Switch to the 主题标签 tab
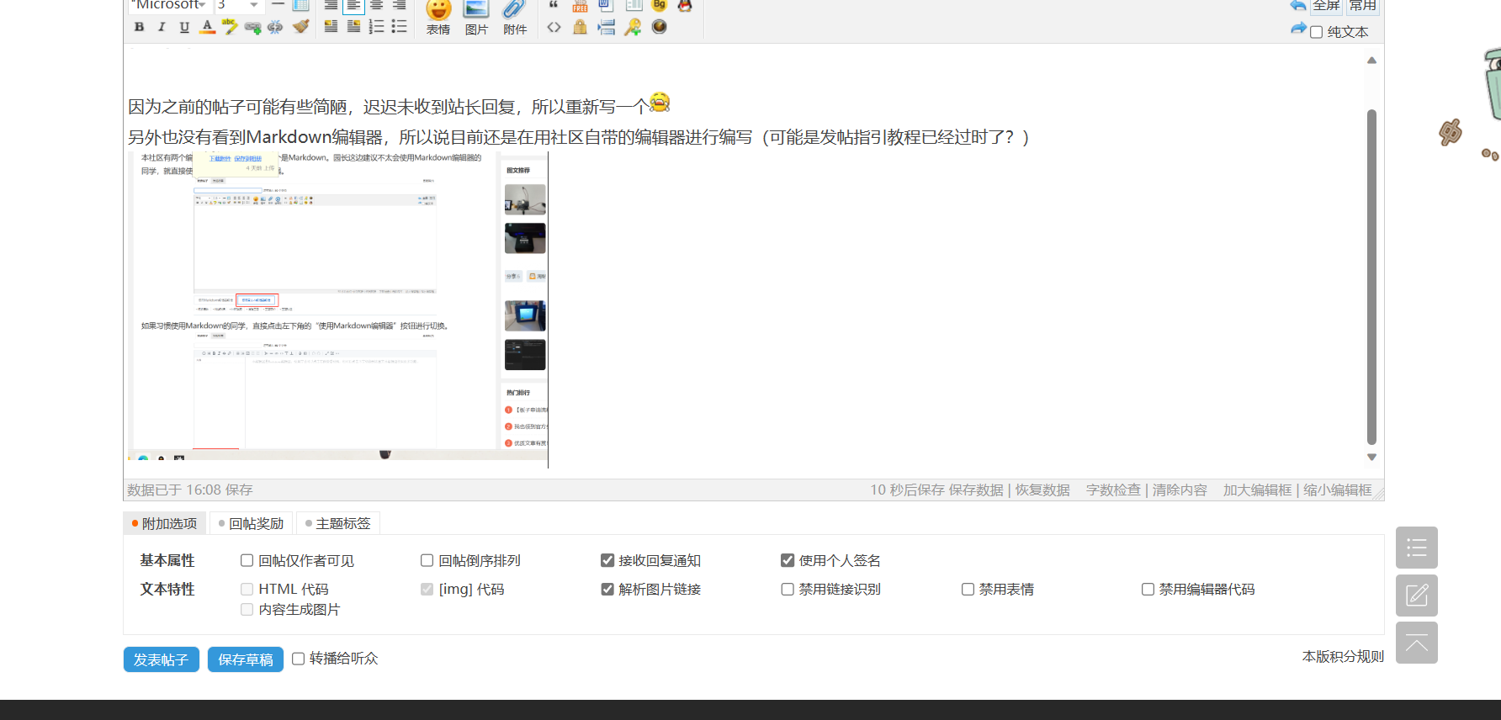Image resolution: width=1501 pixels, height=720 pixels. [x=338, y=523]
